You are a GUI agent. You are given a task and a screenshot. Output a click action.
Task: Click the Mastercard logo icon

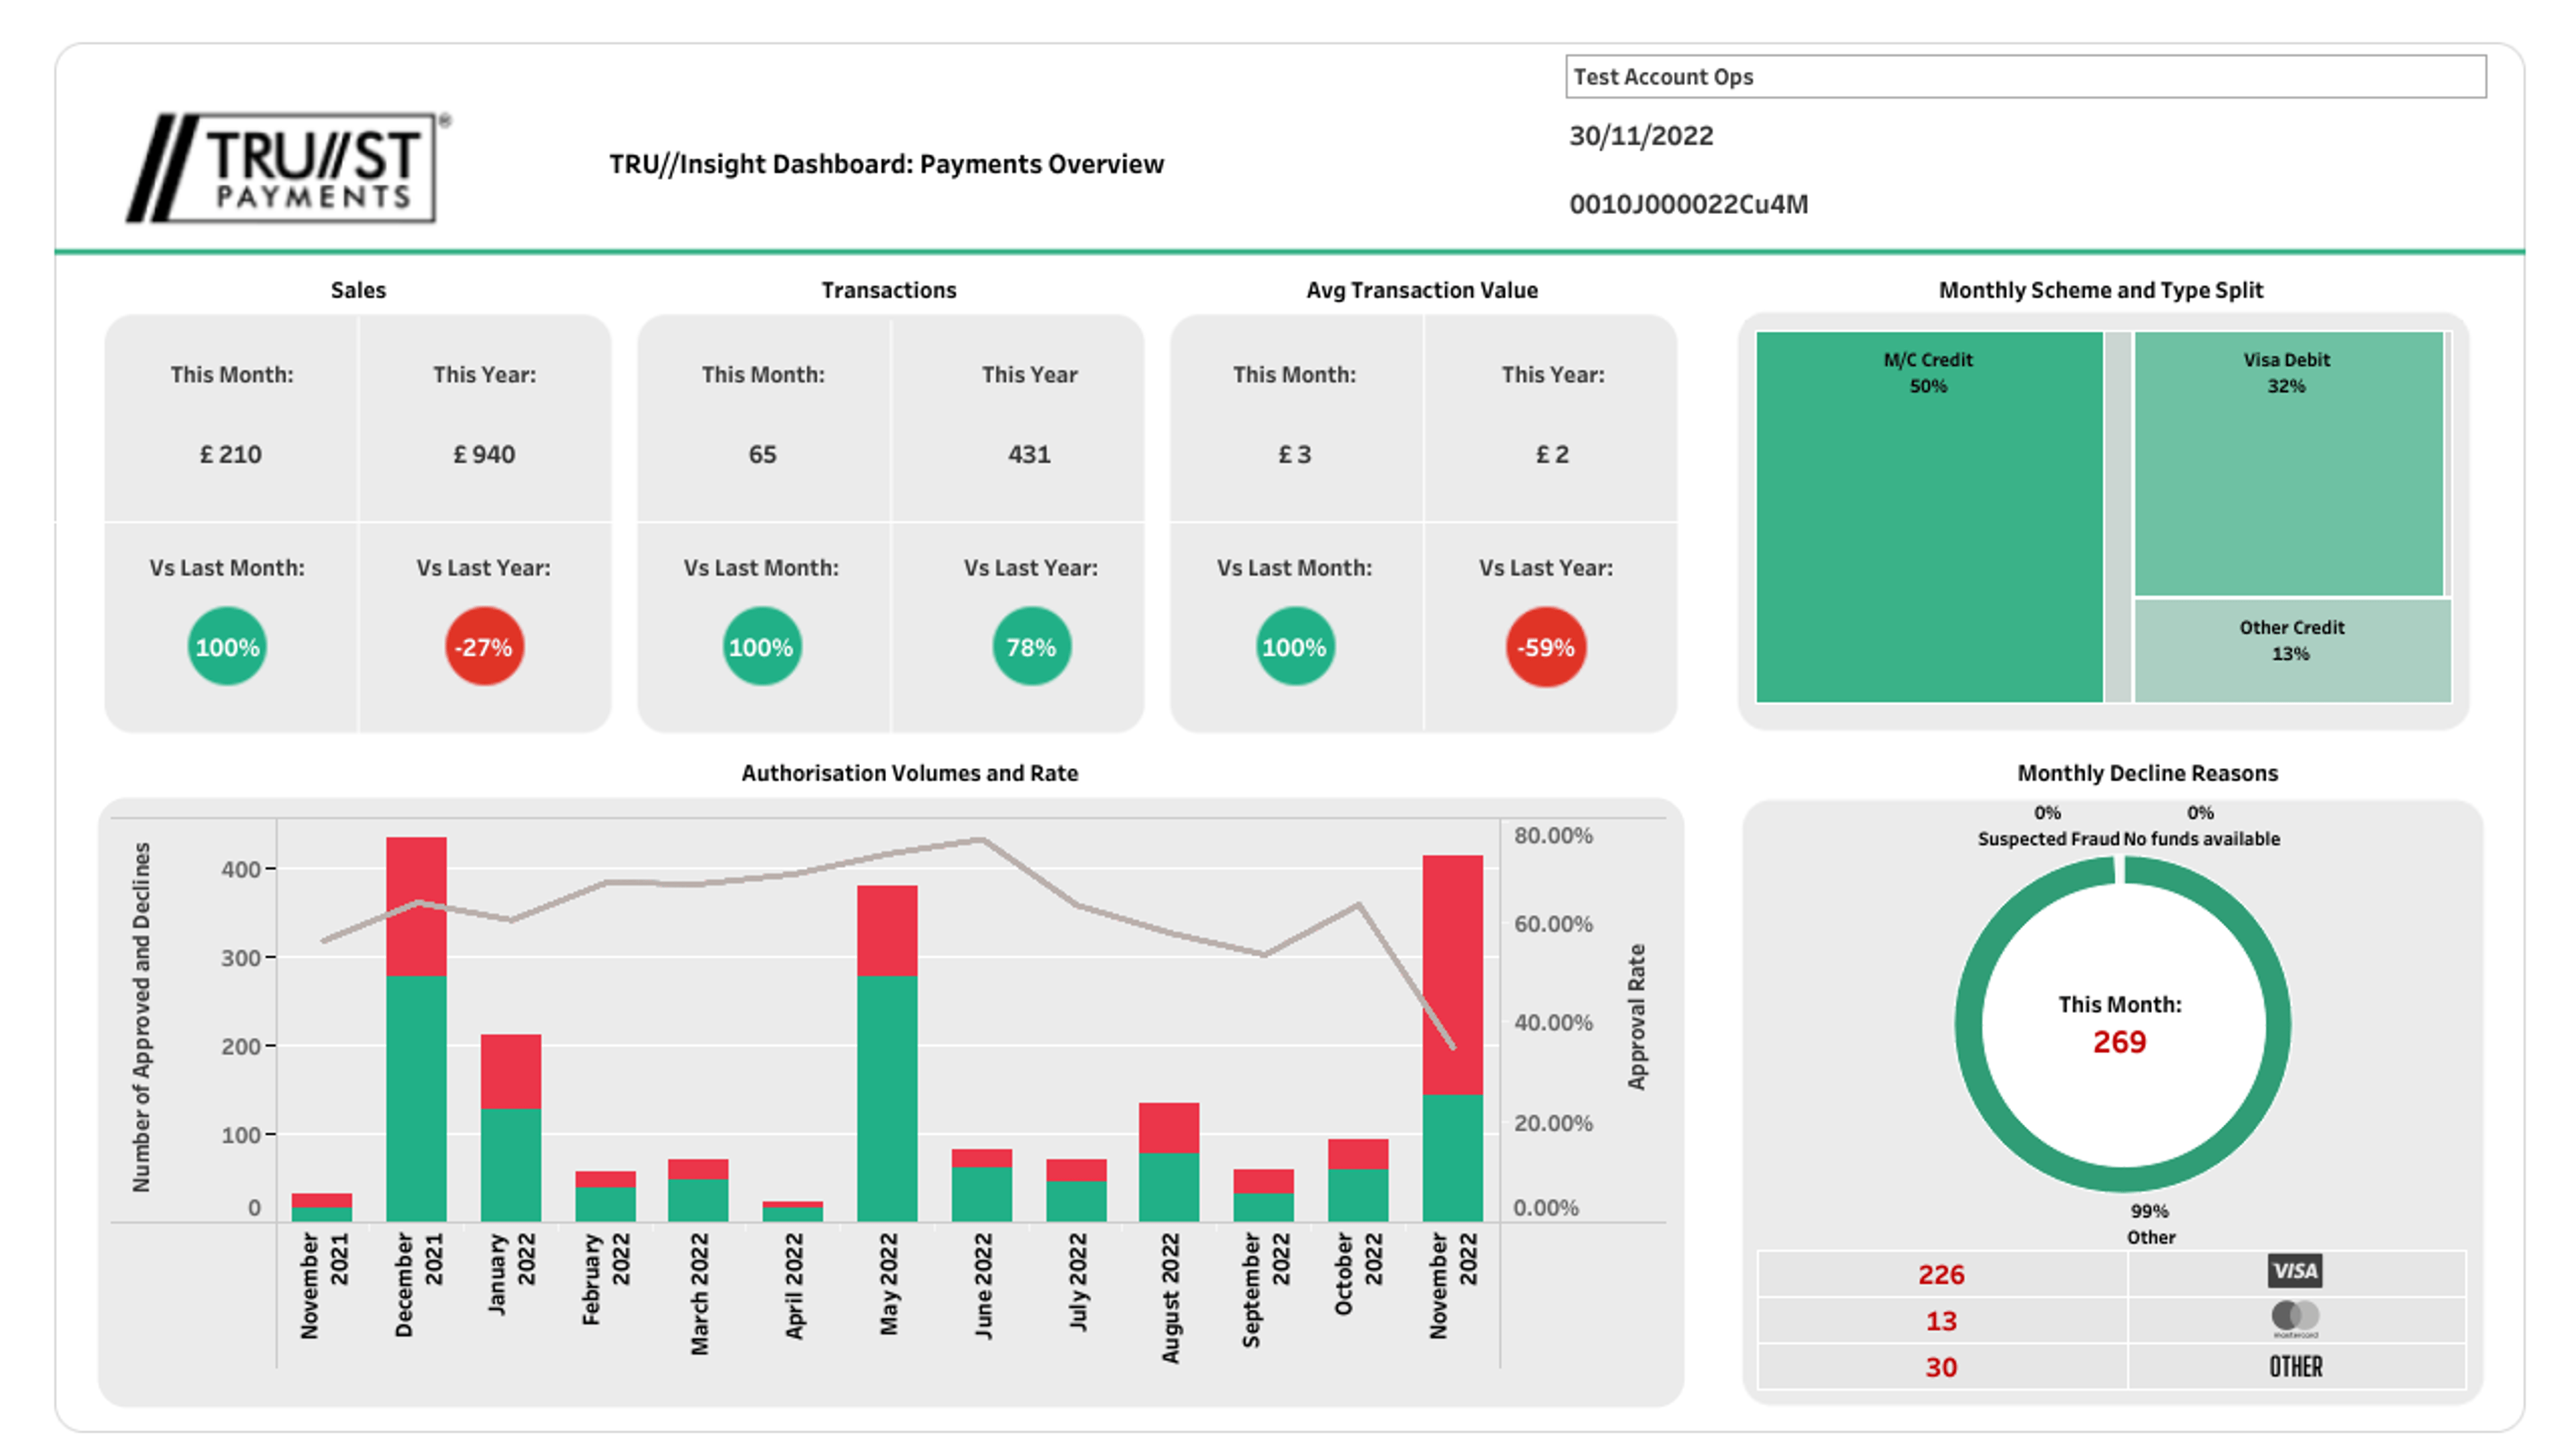pos(2294,1317)
